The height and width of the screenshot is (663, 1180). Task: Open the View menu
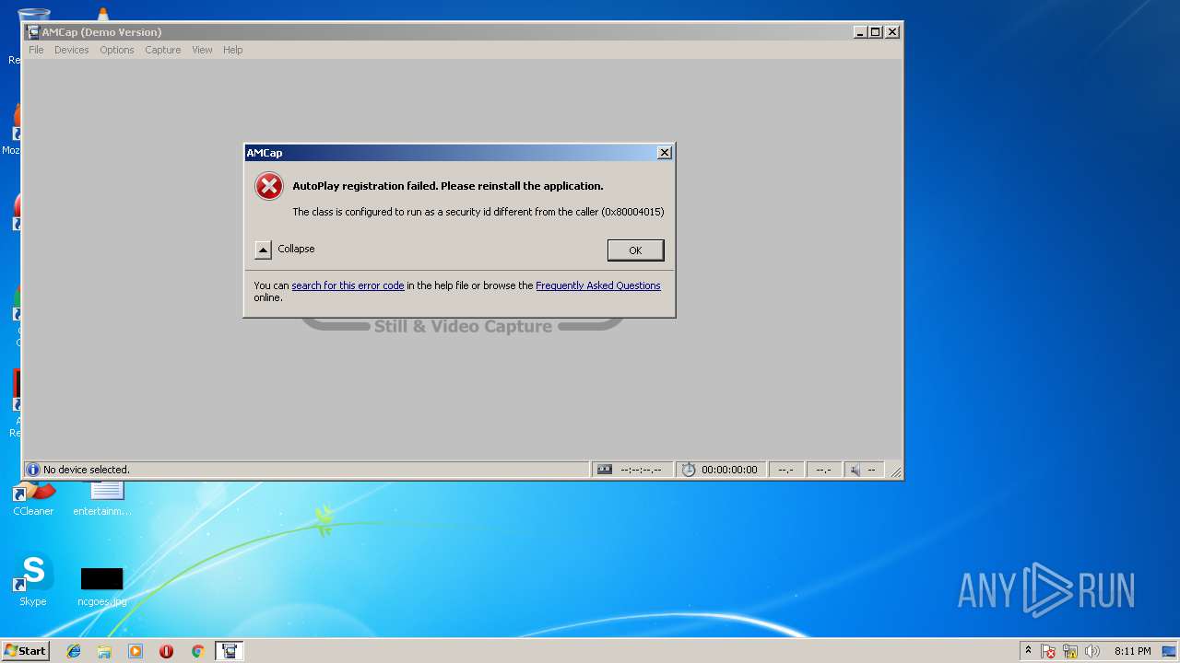pos(202,50)
